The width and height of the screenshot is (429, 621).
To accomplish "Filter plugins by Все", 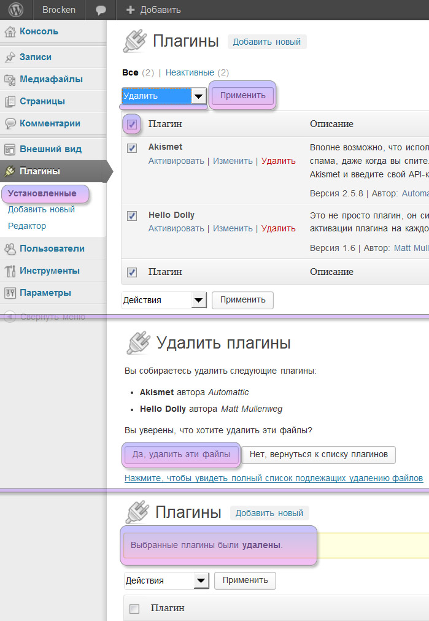I will click(x=130, y=72).
